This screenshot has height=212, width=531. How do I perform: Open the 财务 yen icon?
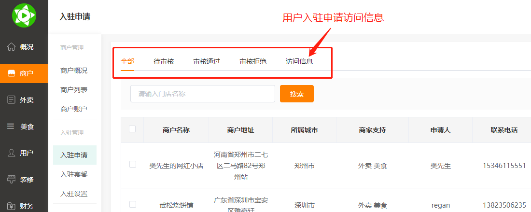pos(12,206)
